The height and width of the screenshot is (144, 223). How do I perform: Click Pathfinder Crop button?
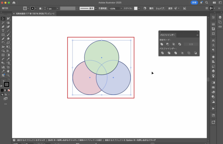182,53
